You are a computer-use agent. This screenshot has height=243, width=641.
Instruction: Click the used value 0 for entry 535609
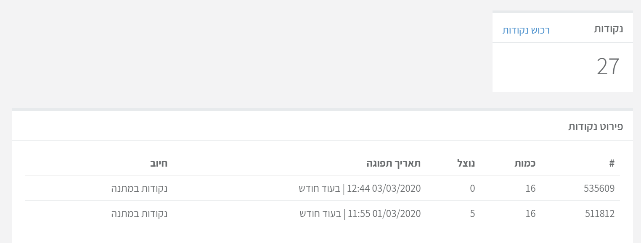pyautogui.click(x=472, y=188)
